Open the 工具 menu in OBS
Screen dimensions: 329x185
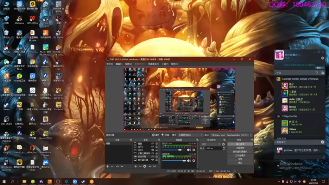pos(165,64)
